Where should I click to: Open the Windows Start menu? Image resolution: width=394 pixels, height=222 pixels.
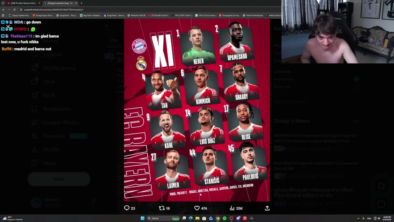tap(143, 218)
